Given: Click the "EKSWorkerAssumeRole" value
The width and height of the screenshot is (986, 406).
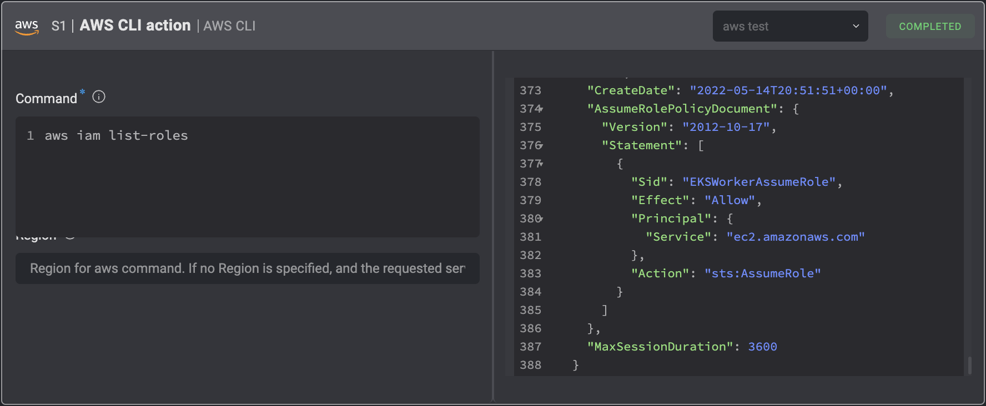Looking at the screenshot, I should point(759,182).
